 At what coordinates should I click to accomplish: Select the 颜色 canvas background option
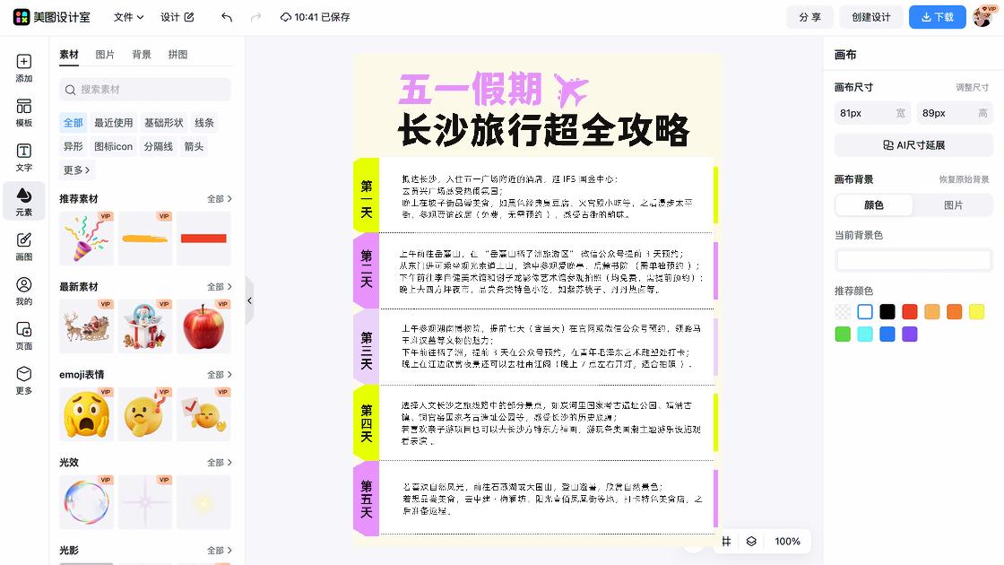click(874, 205)
